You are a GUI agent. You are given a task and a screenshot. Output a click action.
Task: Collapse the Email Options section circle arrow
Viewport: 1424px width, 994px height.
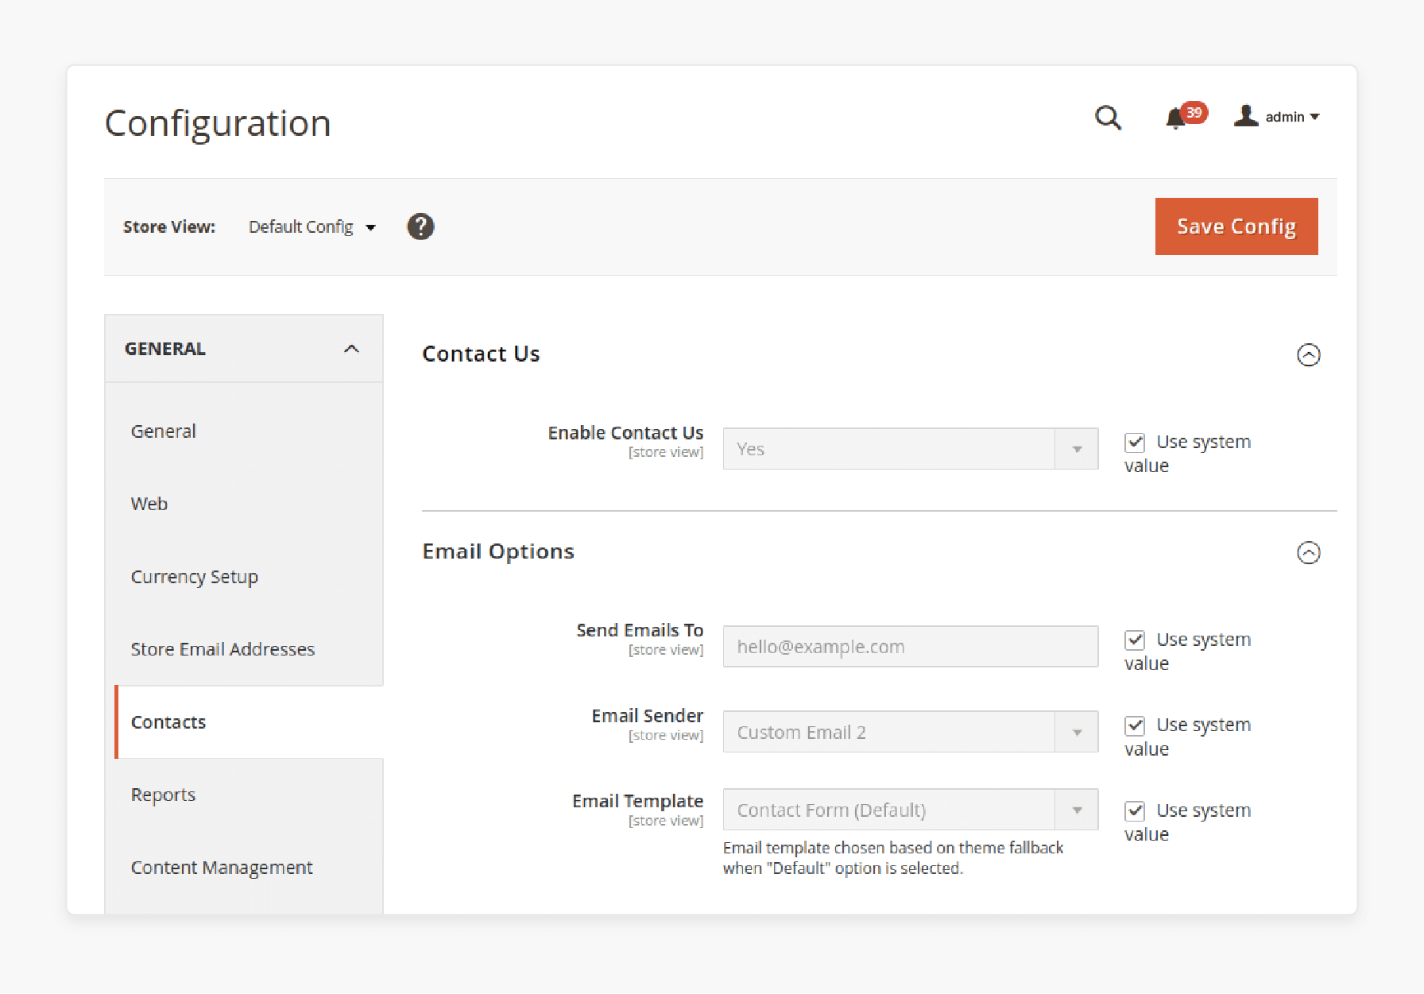pyautogui.click(x=1308, y=552)
